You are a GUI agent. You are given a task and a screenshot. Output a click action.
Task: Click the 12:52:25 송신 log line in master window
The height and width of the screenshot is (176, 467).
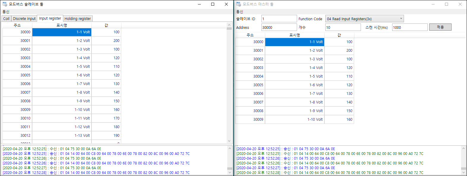(286, 149)
